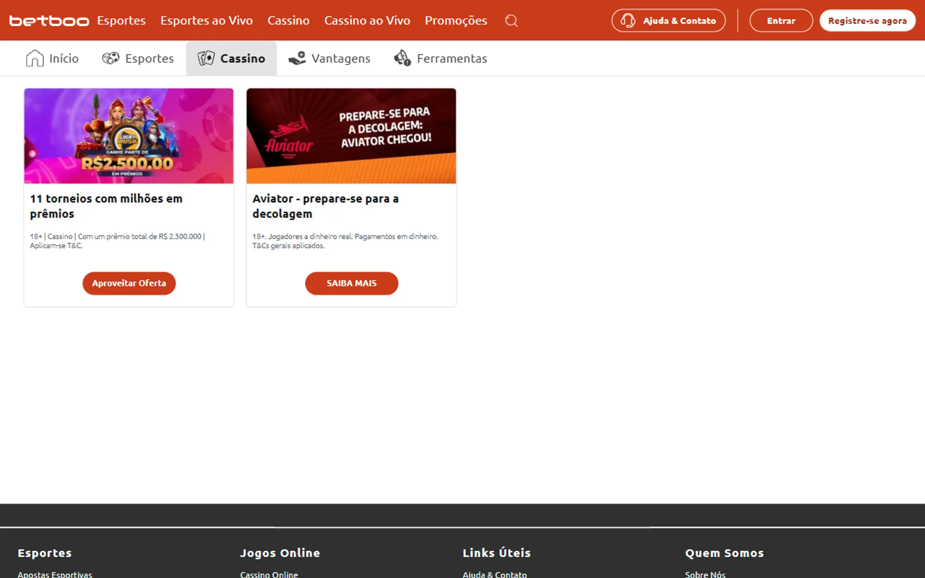
Task: Select the Ferramentas tools icon
Action: point(402,58)
